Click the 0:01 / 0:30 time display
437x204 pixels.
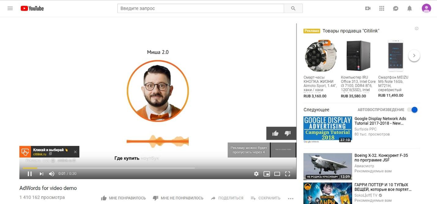pyautogui.click(x=67, y=174)
